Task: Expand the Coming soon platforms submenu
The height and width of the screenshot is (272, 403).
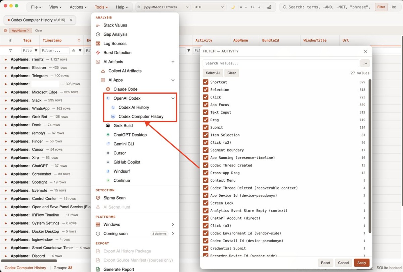Action: point(173,234)
